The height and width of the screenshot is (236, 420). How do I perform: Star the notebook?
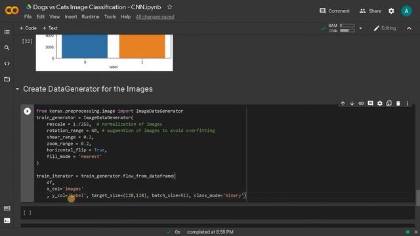[169, 7]
